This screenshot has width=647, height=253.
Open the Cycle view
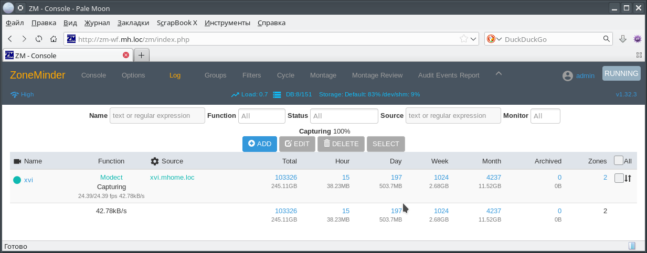pos(285,75)
